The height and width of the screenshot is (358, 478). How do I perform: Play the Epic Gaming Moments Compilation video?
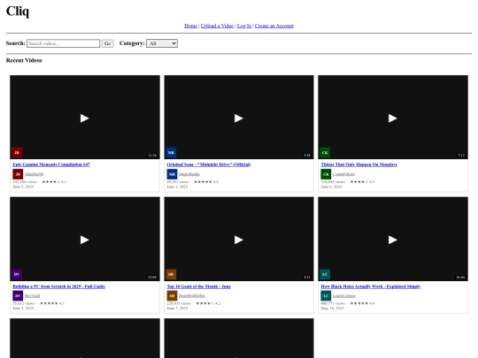point(84,118)
